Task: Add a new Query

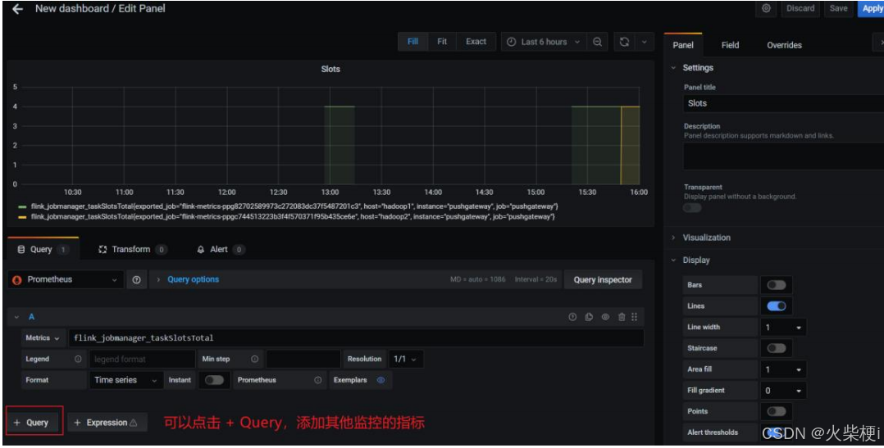Action: coord(34,423)
